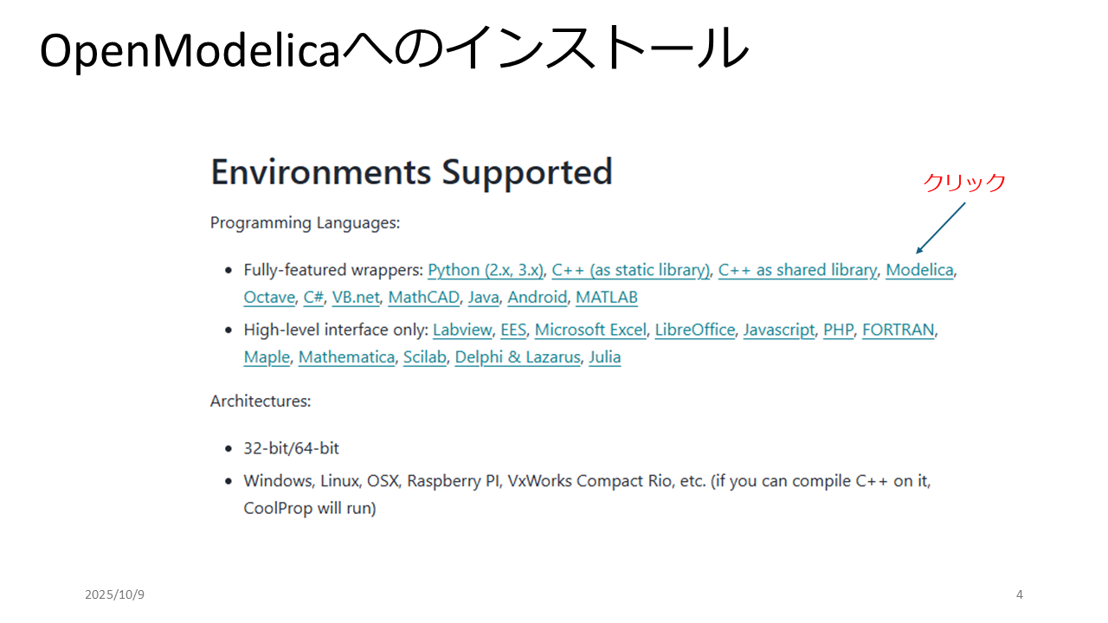The height and width of the screenshot is (623, 1108).
Task: Click the C++ as shared library link
Action: click(797, 270)
